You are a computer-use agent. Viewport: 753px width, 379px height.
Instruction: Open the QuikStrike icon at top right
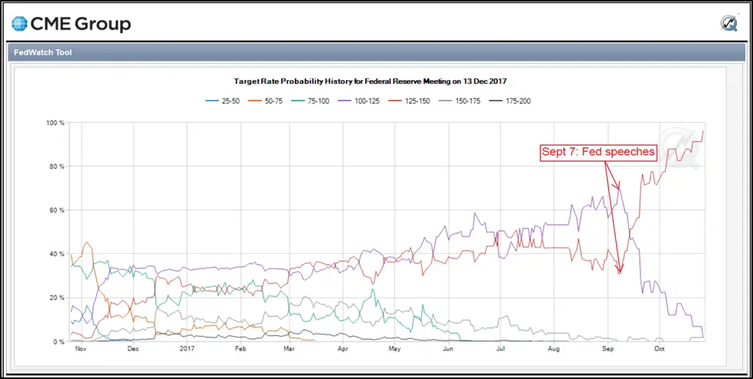[729, 24]
